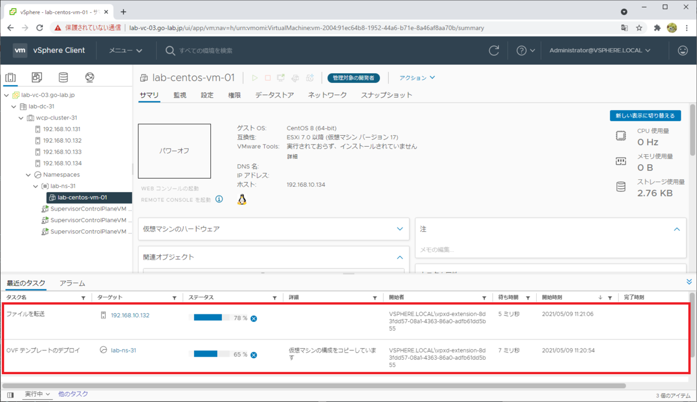Image resolution: width=697 pixels, height=402 pixels.
Task: Select host 192.168.10.131 in tree
Action: click(x=62, y=129)
